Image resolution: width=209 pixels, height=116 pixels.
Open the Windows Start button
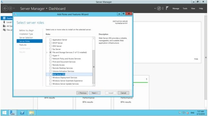coord(5,113)
